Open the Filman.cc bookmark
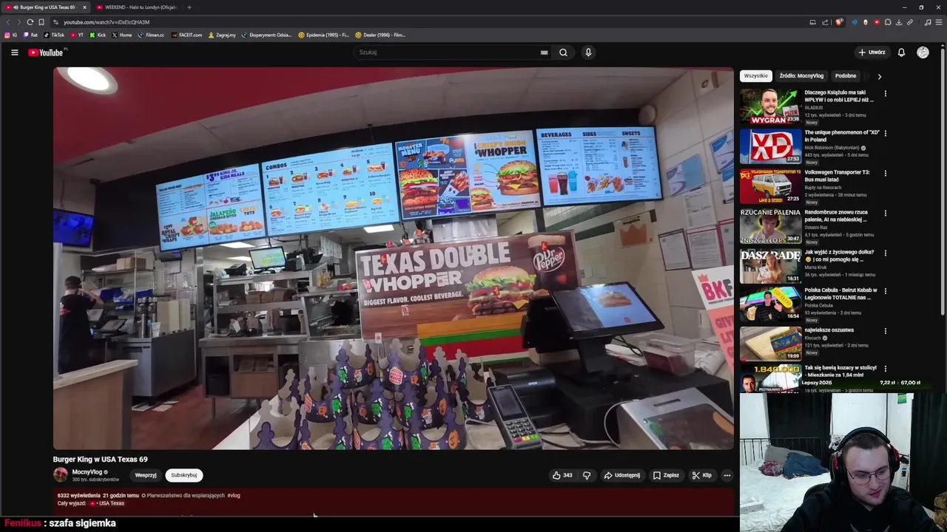This screenshot has height=532, width=947. (152, 35)
